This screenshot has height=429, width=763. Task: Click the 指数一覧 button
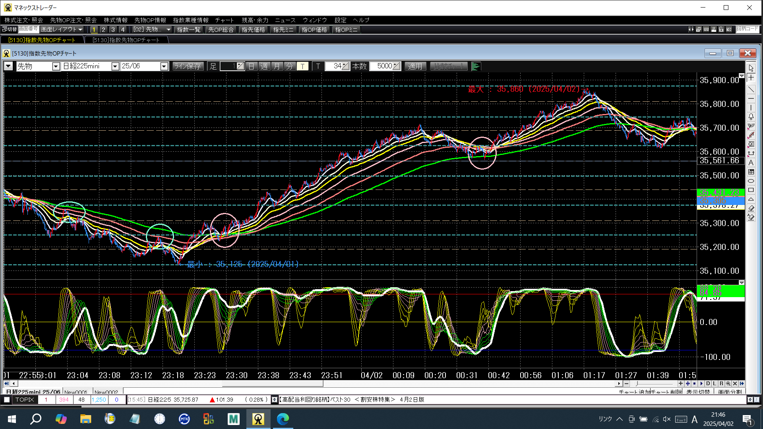coord(188,30)
